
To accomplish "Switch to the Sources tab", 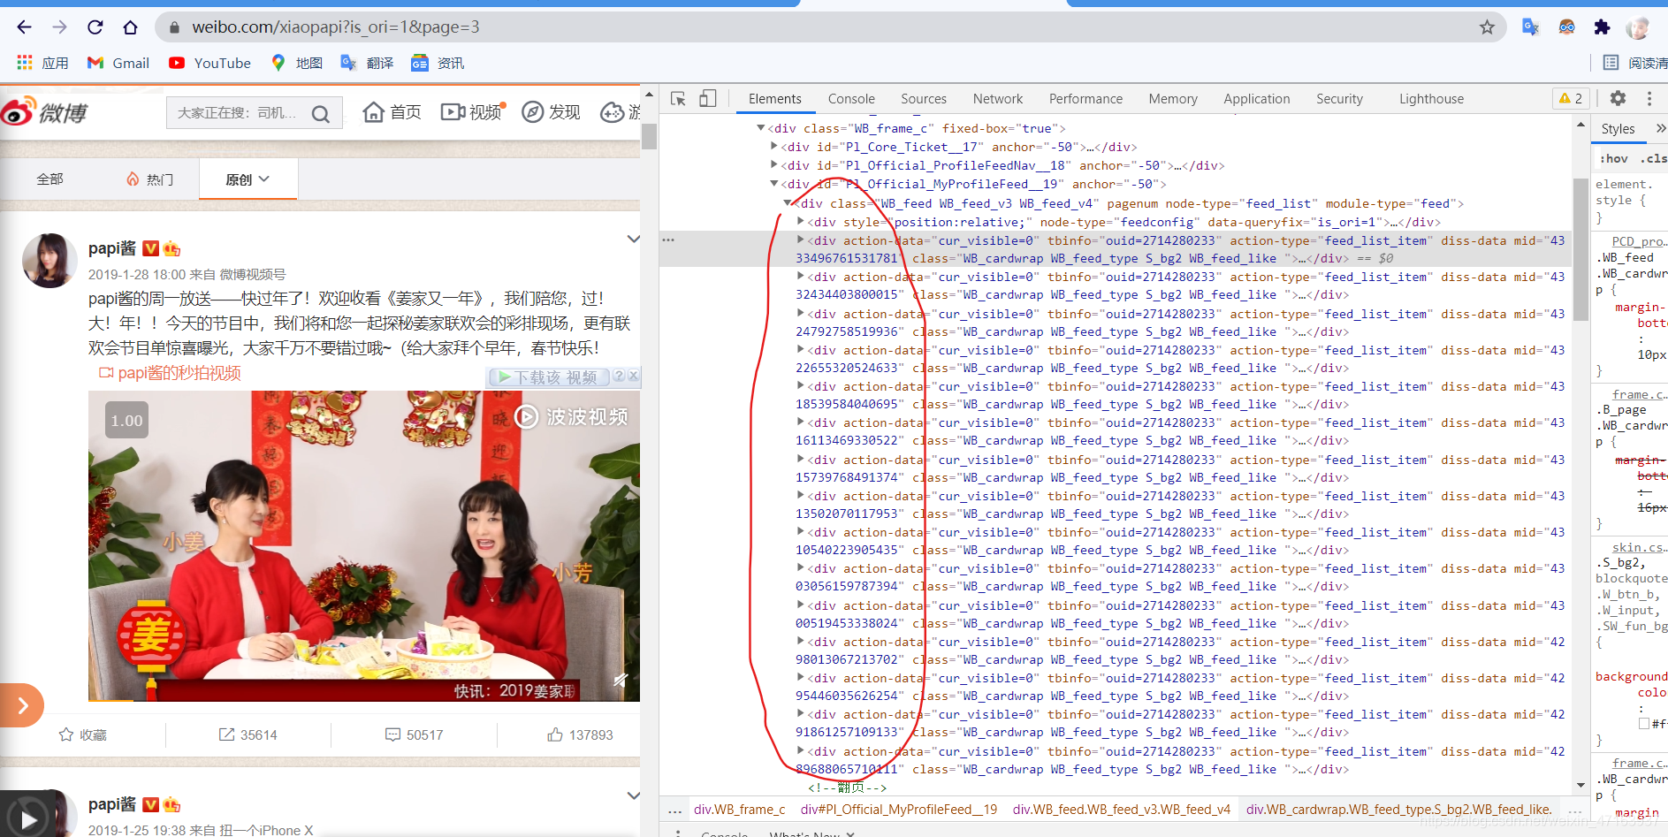I will (x=924, y=99).
